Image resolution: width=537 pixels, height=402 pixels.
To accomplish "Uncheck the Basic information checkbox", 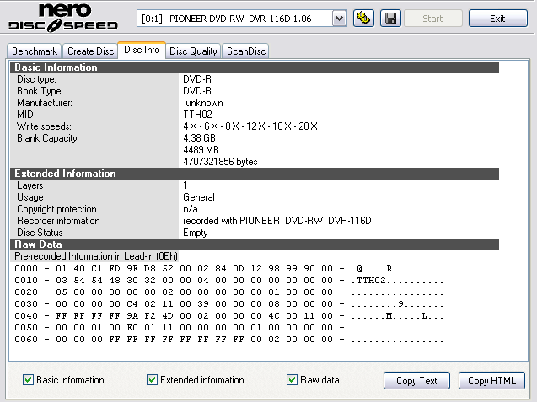I will click(29, 380).
